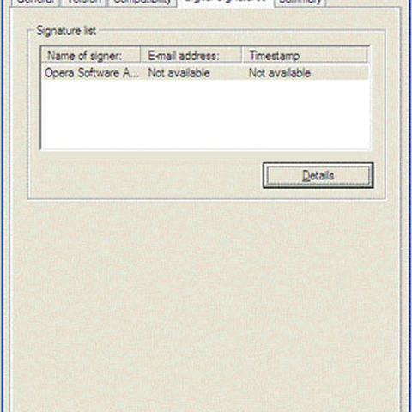Click empty white area of signature list
Image resolution: width=412 pixels, height=412 pixels.
click(x=205, y=114)
